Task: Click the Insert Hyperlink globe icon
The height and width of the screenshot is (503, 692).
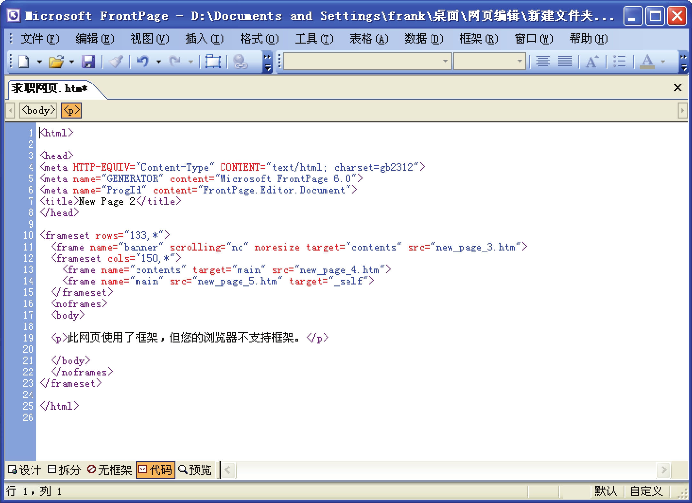Action: (x=240, y=62)
